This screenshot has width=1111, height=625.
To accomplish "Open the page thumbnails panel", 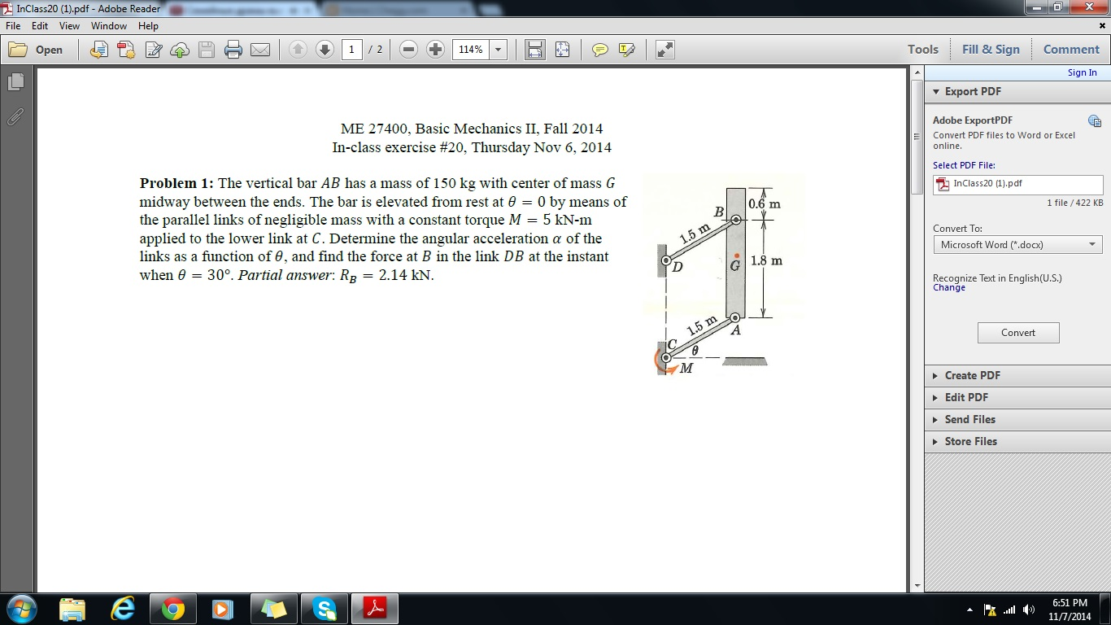I will pyautogui.click(x=15, y=81).
